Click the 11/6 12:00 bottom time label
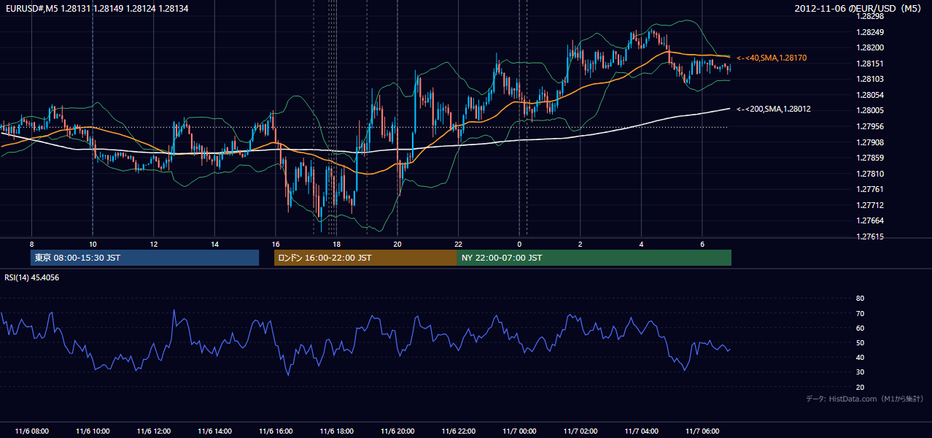This screenshot has width=932, height=438. click(154, 431)
